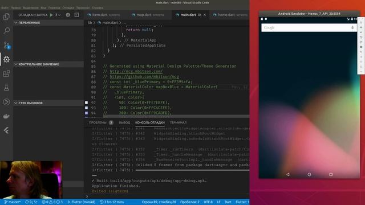Image resolution: width=365 pixels, height=205 pixels.
Task: Open the Вид menu
Action: (x=43, y=7)
